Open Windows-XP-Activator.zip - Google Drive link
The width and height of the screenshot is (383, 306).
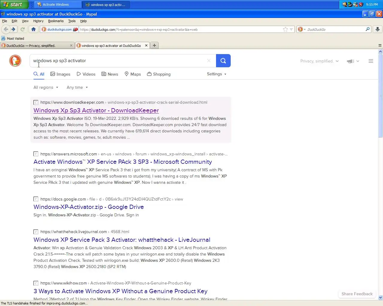pyautogui.click(x=89, y=207)
